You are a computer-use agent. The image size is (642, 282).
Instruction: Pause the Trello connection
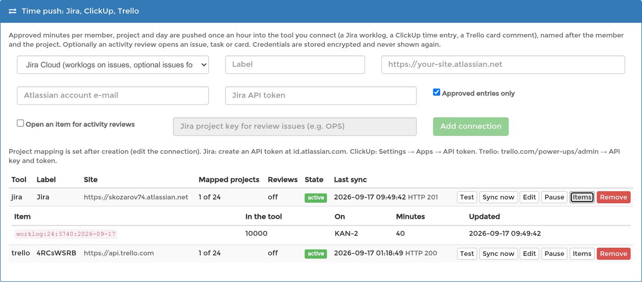(x=554, y=254)
